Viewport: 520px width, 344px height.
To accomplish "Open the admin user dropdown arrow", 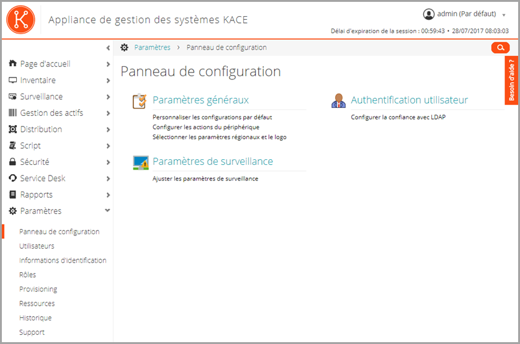I will tap(504, 15).
